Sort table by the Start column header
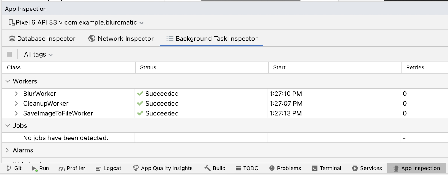 [x=279, y=67]
